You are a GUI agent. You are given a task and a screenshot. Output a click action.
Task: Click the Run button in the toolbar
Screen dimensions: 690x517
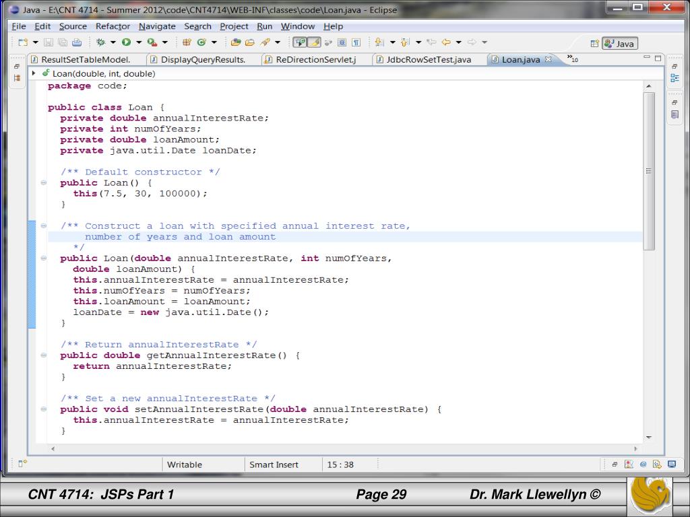[126, 42]
